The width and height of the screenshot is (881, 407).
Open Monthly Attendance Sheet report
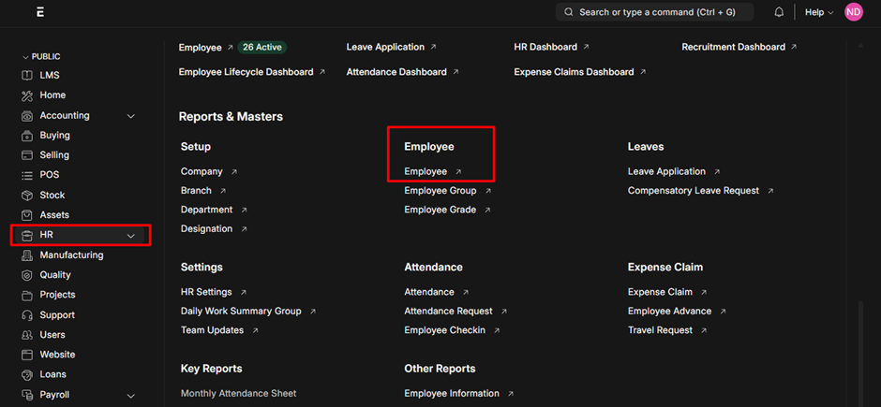pyautogui.click(x=238, y=394)
